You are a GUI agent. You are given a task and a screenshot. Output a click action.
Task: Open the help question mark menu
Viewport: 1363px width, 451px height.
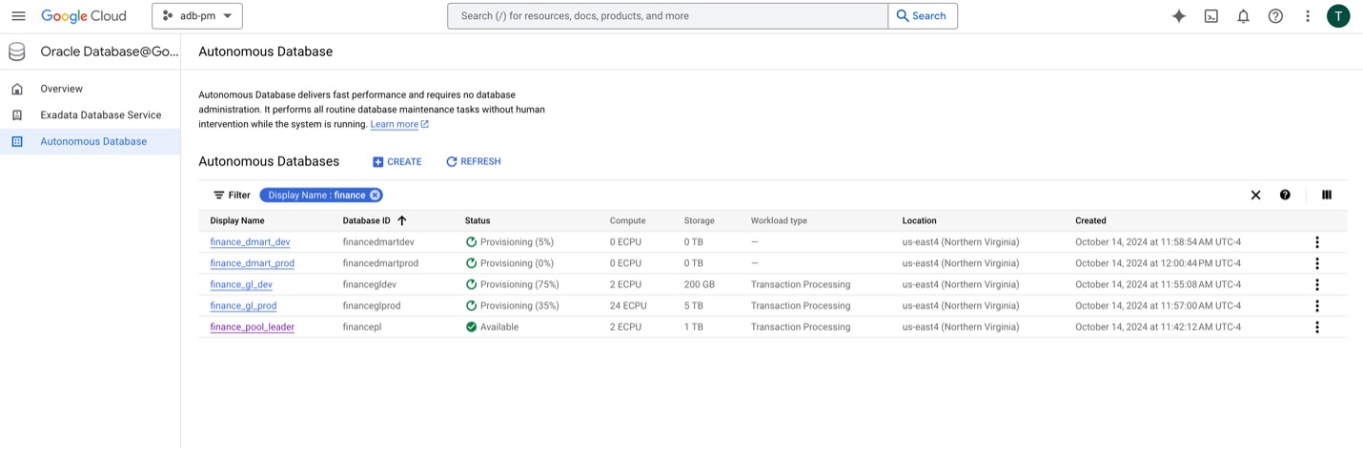1275,16
